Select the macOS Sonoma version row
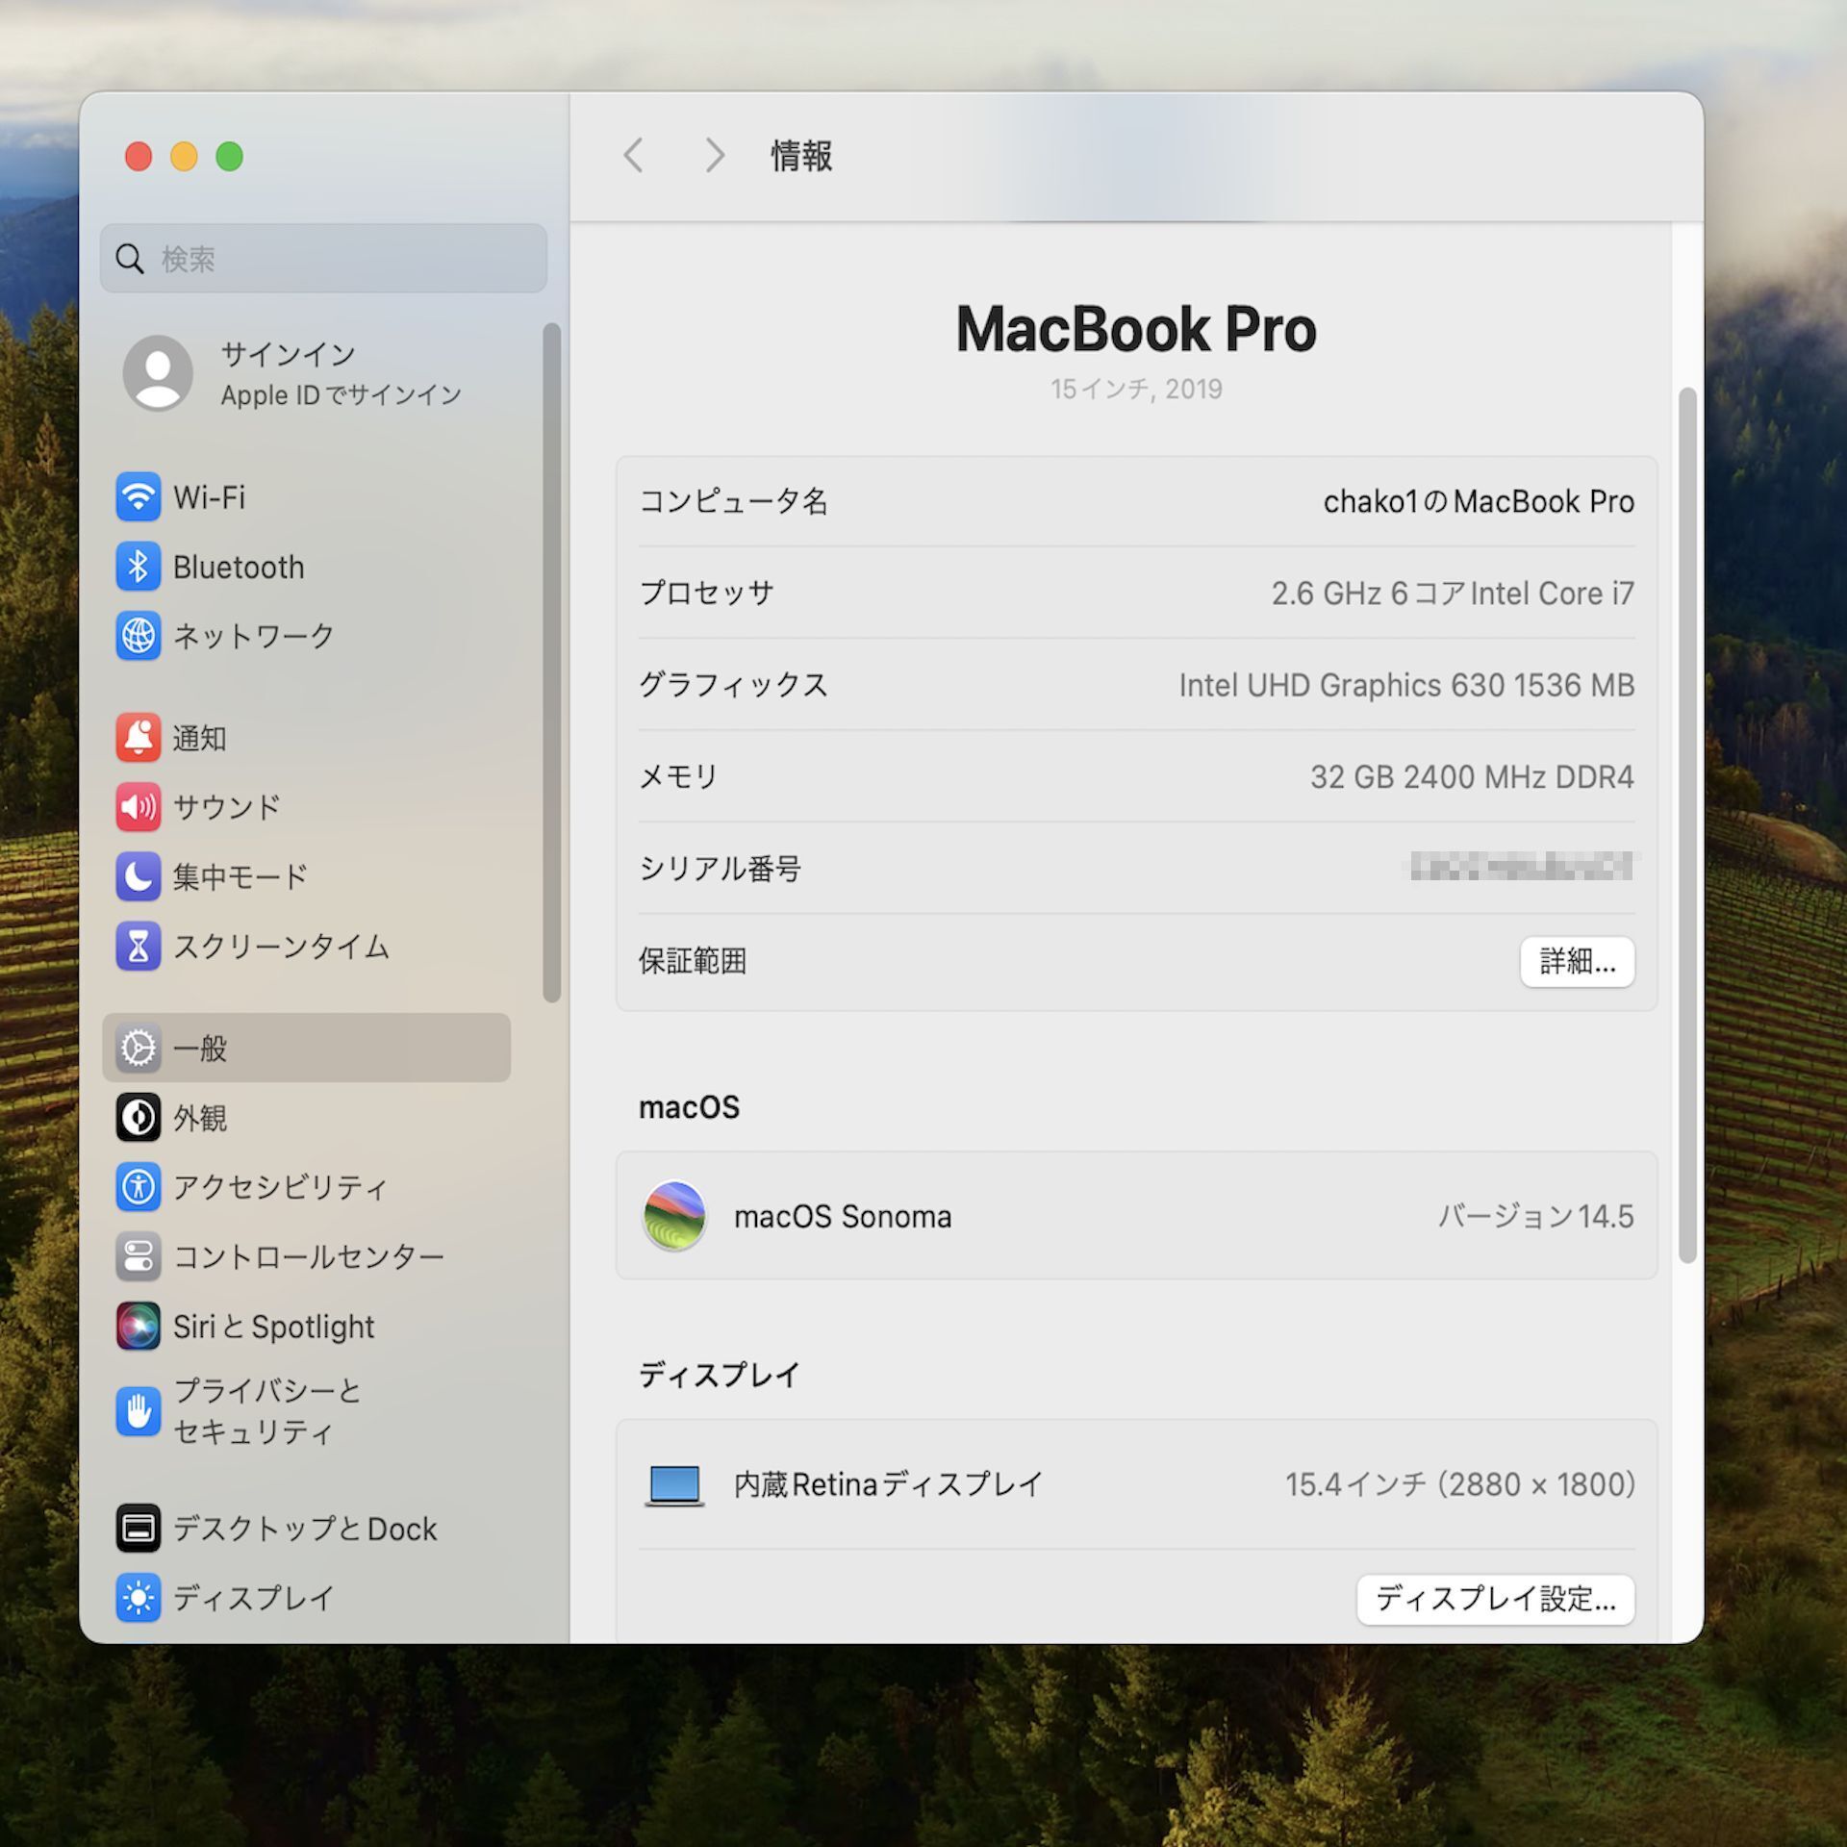 tap(1135, 1216)
